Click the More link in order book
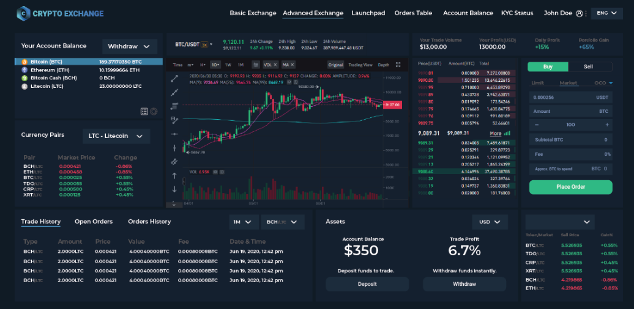Screen dimensions: 634x309 click(x=495, y=133)
